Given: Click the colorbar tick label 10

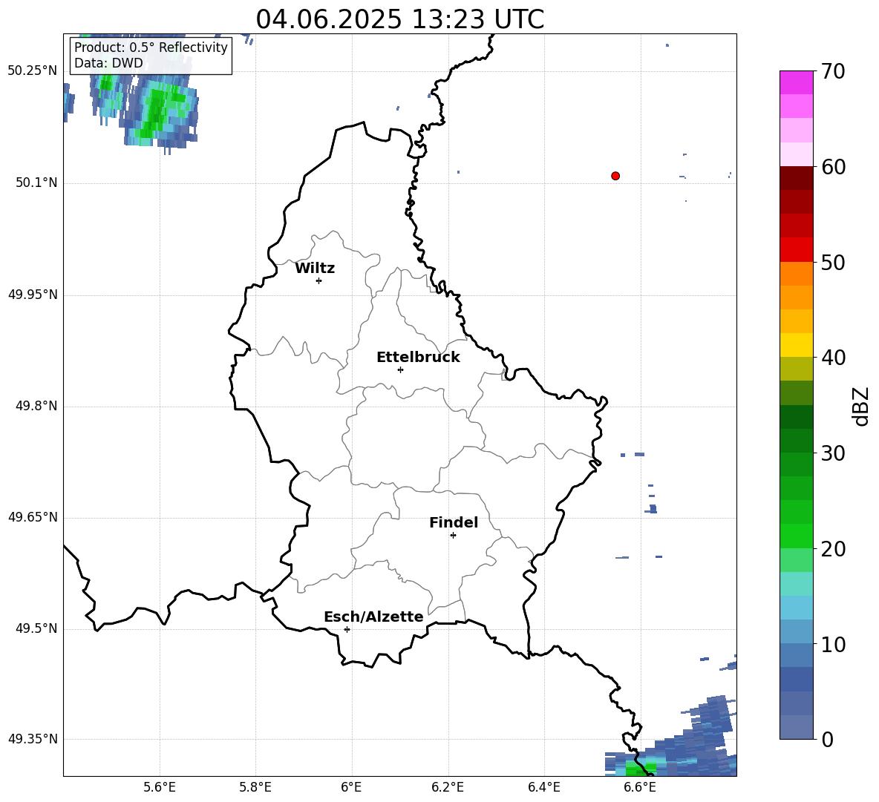Looking at the screenshot, I should (833, 644).
